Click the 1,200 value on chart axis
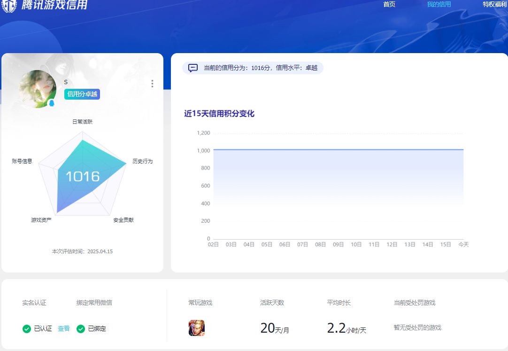The height and width of the screenshot is (351, 508). tap(203, 133)
